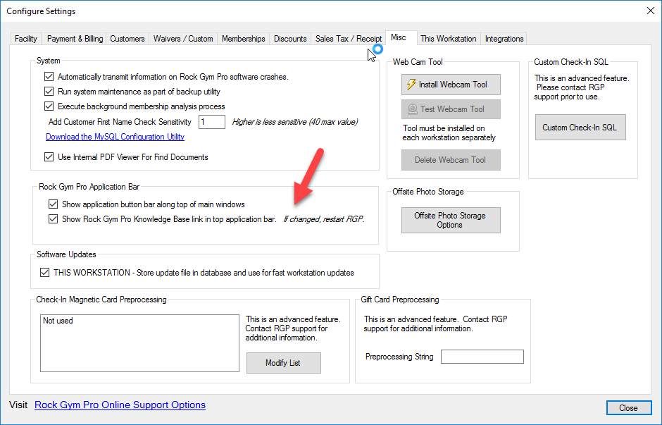Image resolution: width=662 pixels, height=425 pixels.
Task: Click the lightning icon on Install Webcam Tool
Action: pos(411,85)
